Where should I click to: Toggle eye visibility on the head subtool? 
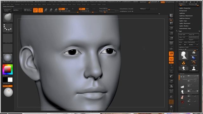197,91
